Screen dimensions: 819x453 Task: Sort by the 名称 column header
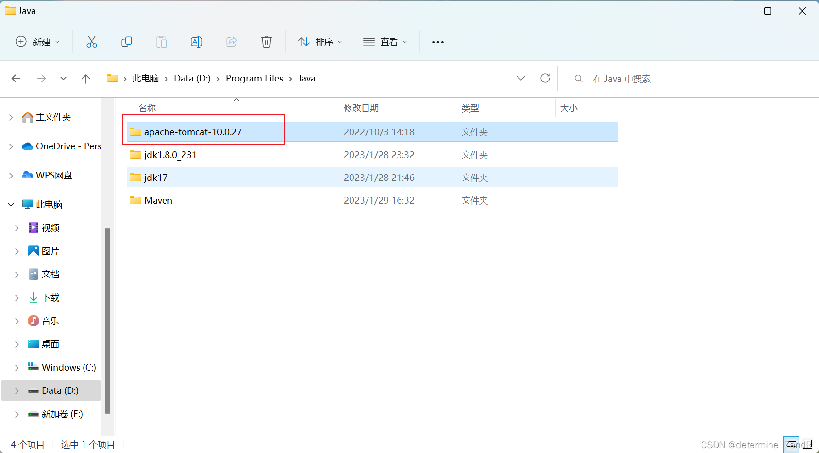pyautogui.click(x=147, y=108)
